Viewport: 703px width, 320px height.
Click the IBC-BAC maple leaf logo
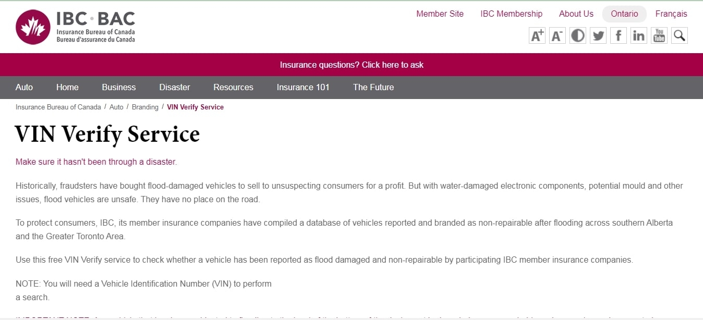click(x=33, y=27)
